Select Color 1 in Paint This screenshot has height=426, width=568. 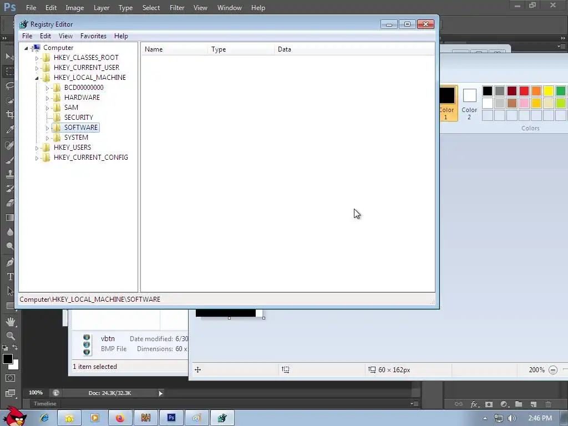click(449, 103)
